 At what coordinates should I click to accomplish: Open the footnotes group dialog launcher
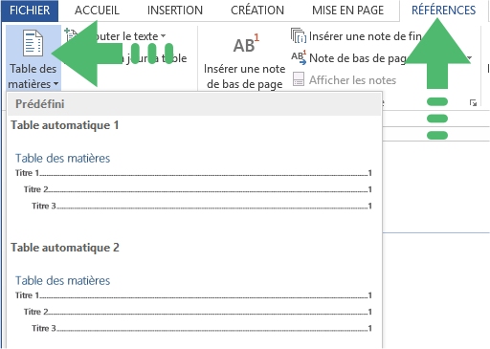[473, 102]
